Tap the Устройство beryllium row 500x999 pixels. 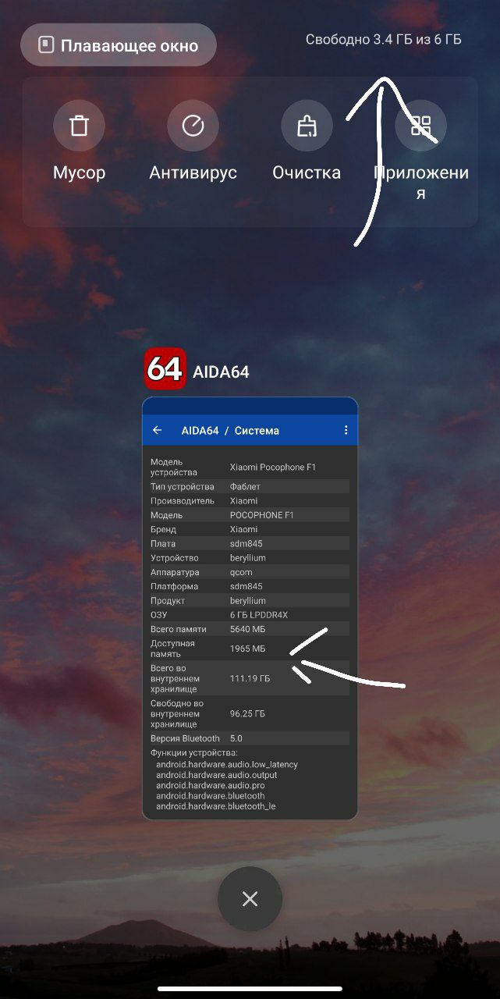tap(250, 558)
